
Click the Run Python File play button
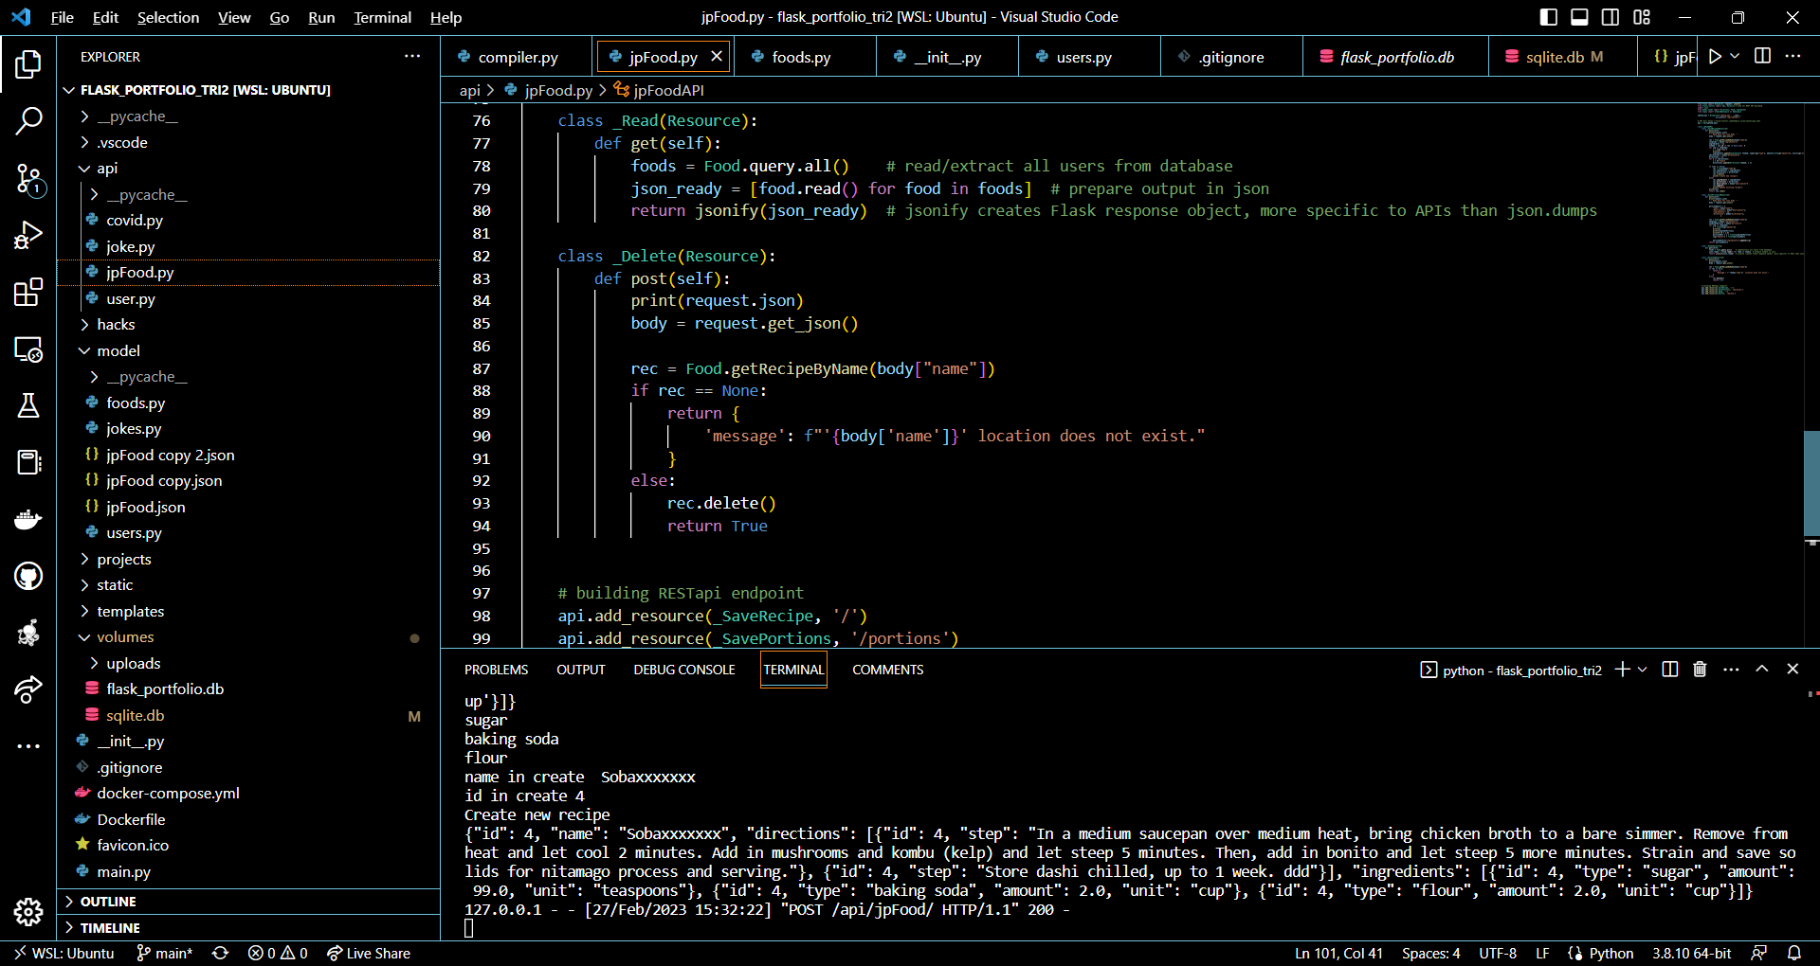[x=1715, y=57]
